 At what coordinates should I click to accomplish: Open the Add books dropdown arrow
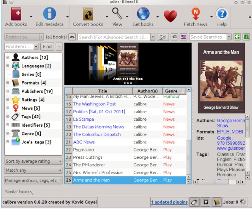point(31,17)
